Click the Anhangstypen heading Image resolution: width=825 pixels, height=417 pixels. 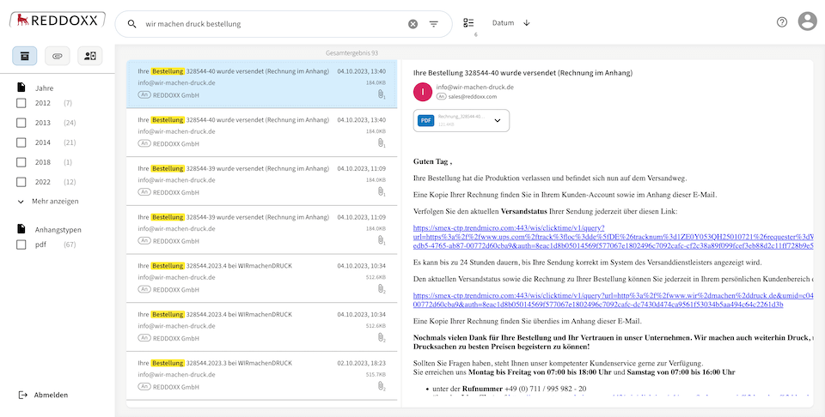(x=58, y=229)
